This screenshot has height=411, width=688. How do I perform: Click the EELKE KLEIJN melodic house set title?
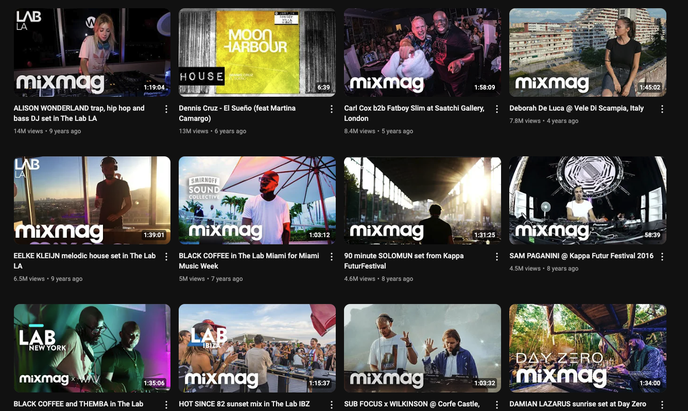85,261
